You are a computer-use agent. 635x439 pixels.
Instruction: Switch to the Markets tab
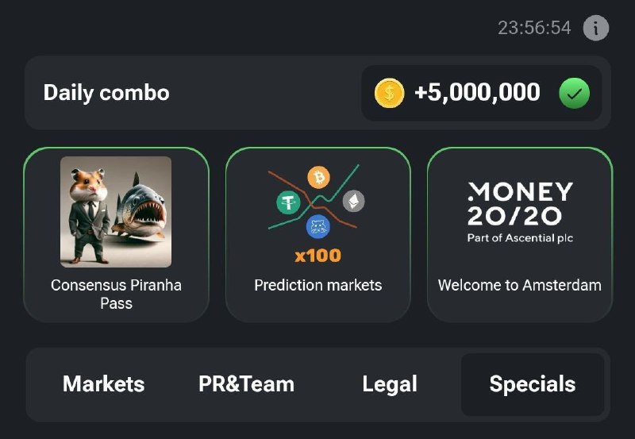click(104, 384)
